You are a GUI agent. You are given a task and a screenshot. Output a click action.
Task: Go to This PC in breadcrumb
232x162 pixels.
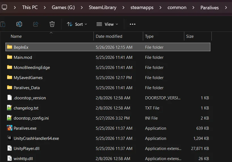click(x=30, y=7)
